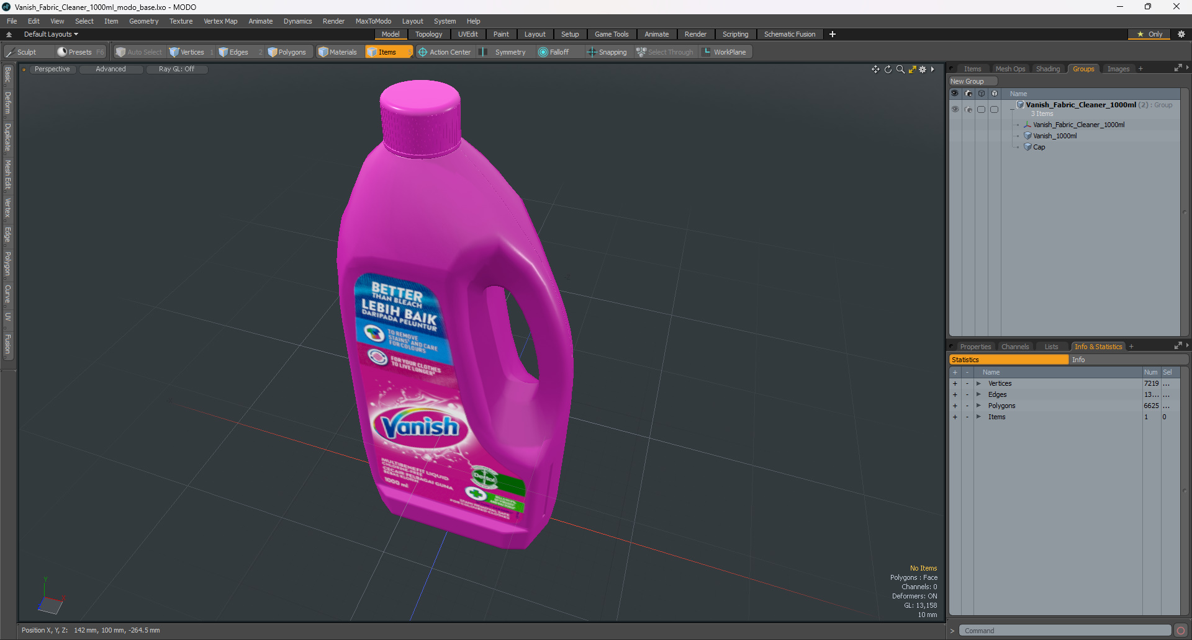The width and height of the screenshot is (1192, 640).
Task: Open the layout settings gear at top right
Action: coord(1181,34)
